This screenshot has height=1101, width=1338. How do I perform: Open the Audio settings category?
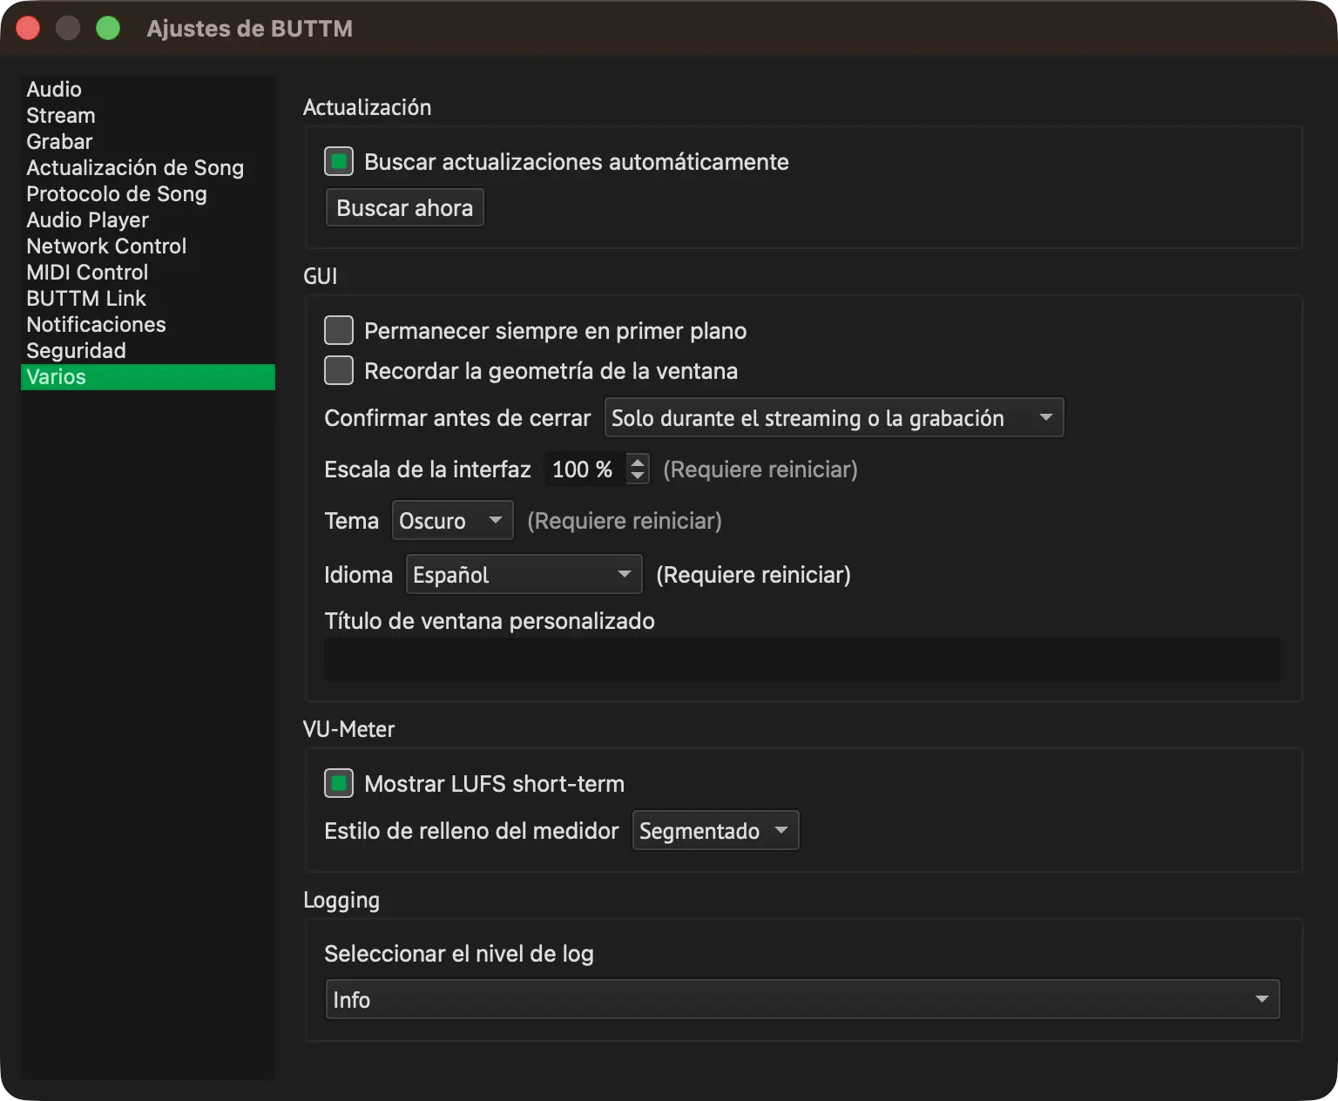coord(148,90)
